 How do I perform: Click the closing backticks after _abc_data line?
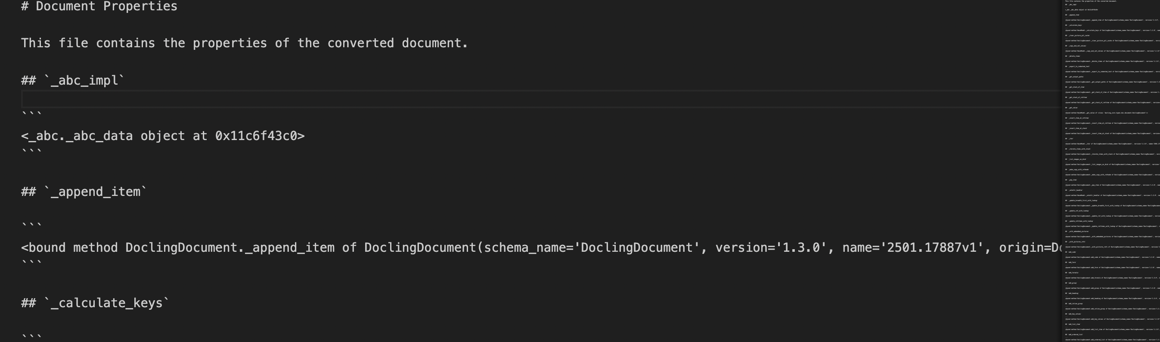point(31,152)
